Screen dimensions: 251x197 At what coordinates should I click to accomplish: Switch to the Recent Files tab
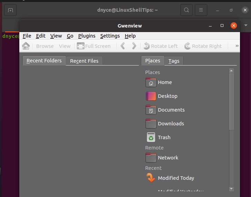(84, 61)
